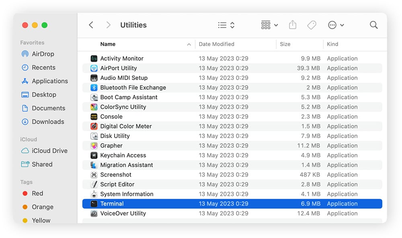Click the Bluetooth File Exchange icon
This screenshot has height=238, width=402.
coord(94,87)
